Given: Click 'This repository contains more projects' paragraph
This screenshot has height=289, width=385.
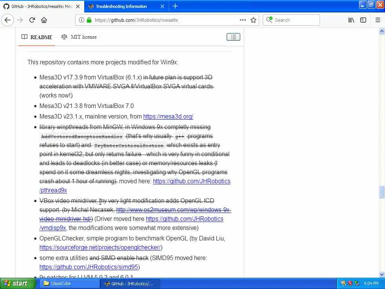Looking at the screenshot, I should 103,62.
